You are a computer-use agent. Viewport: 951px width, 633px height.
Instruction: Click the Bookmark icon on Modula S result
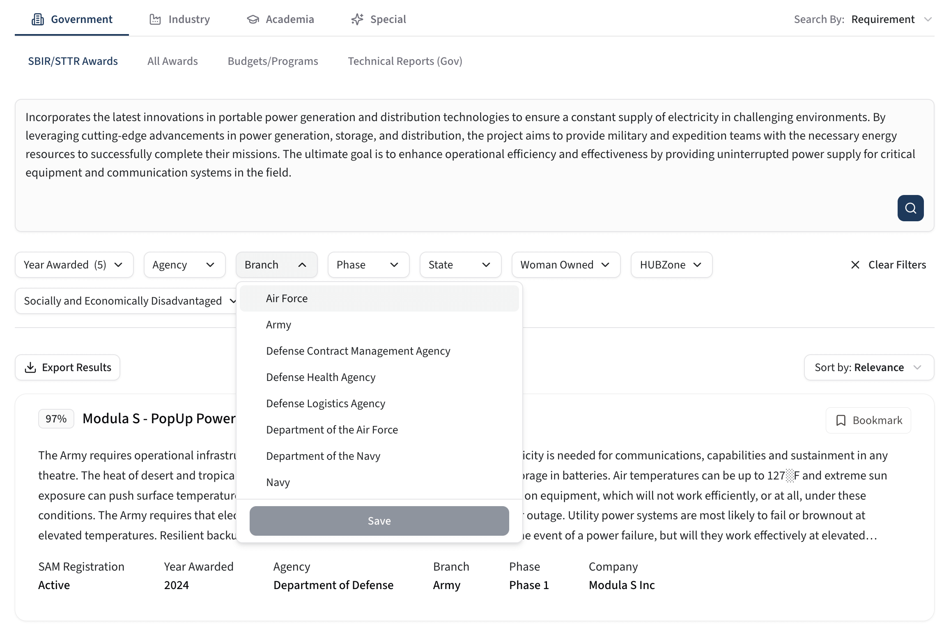[841, 420]
